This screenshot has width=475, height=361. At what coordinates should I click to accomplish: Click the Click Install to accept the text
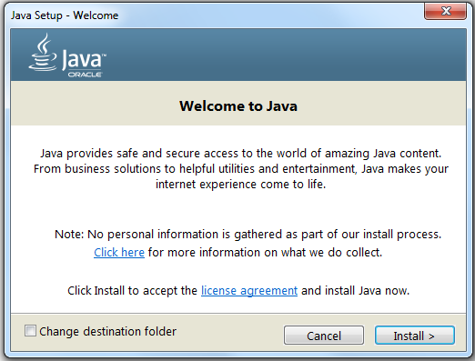point(132,291)
